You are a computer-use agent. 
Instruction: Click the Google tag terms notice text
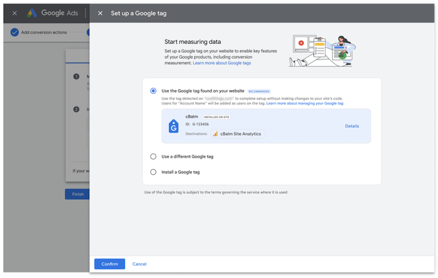click(x=216, y=192)
